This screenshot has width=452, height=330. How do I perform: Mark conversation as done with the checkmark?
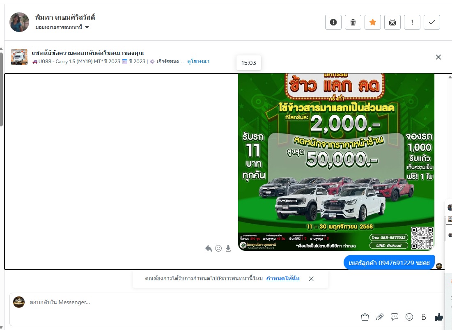[x=432, y=22]
